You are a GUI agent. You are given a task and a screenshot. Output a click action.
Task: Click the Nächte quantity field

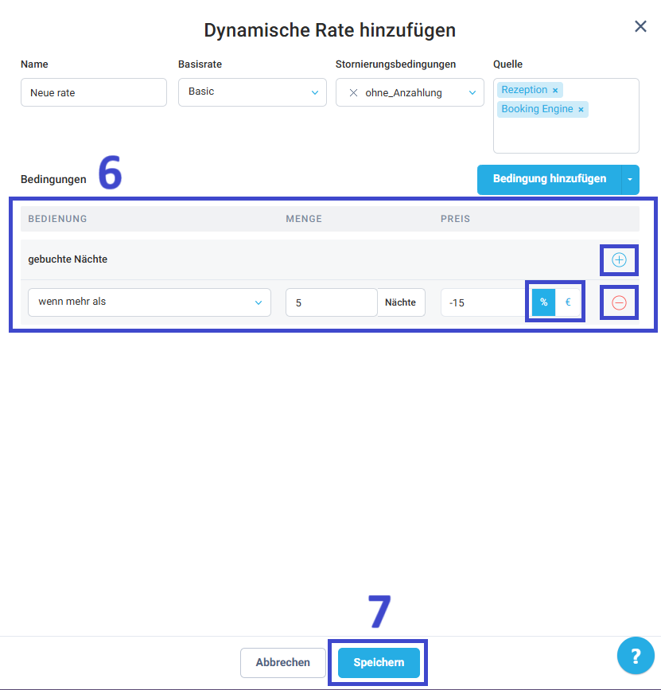click(330, 302)
